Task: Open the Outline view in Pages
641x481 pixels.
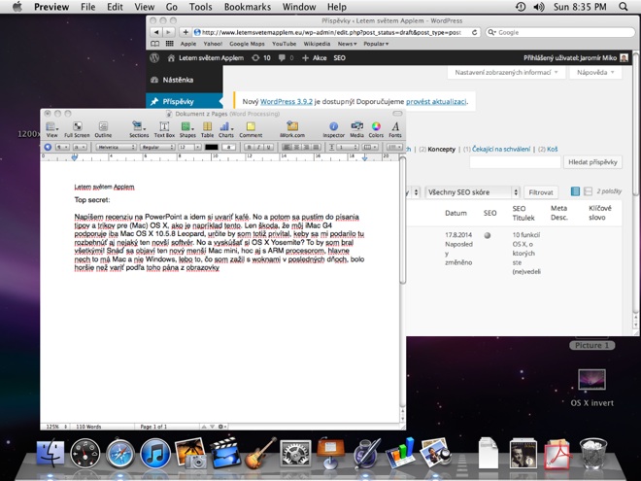Action: 103,129
